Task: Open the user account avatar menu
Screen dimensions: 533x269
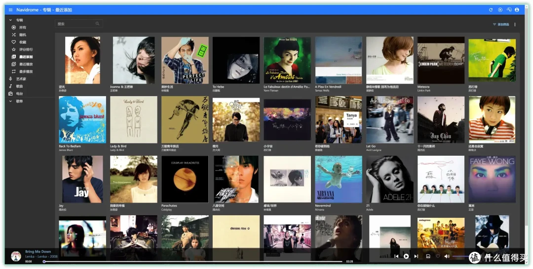Action: pos(517,10)
